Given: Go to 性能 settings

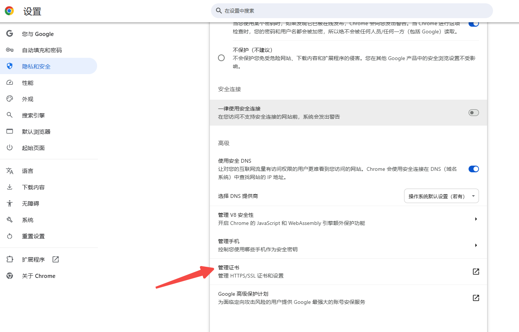Looking at the screenshot, I should [x=49, y=83].
